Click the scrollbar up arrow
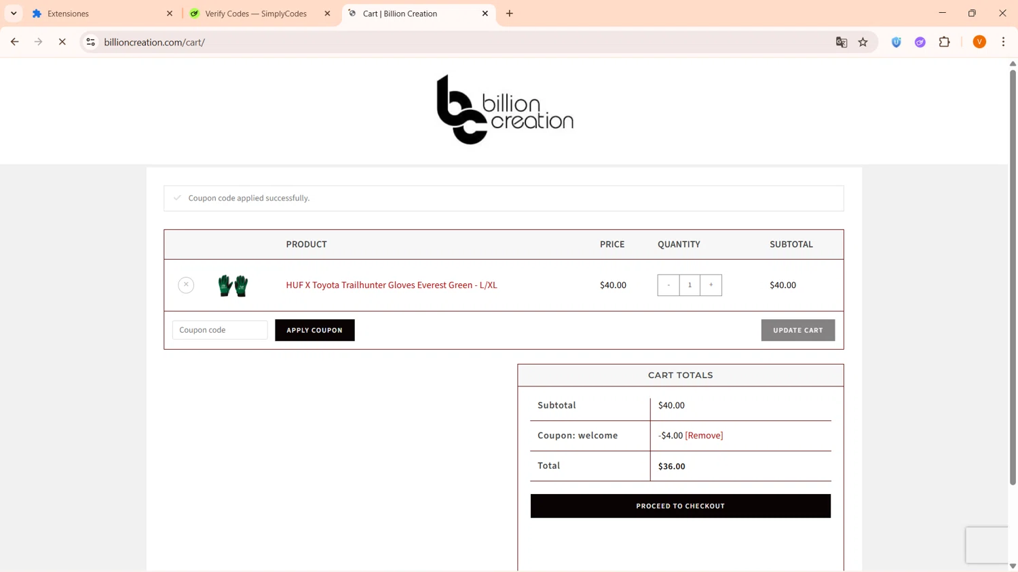The width and height of the screenshot is (1018, 572). (1013, 64)
